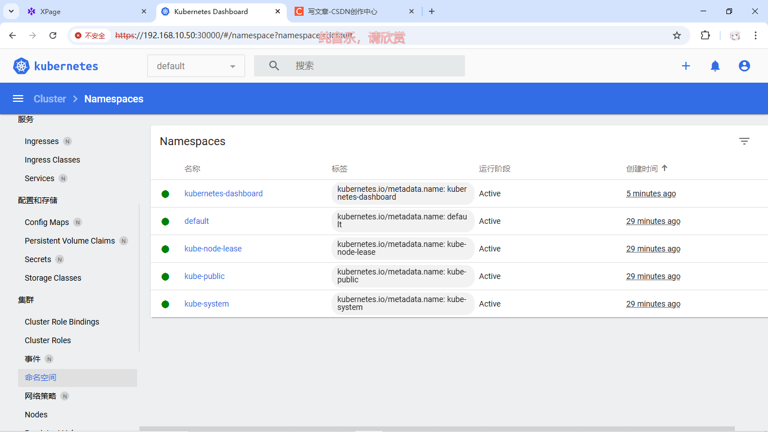Click the green status dot for default
Viewport: 768px width, 432px height.
pyautogui.click(x=165, y=222)
